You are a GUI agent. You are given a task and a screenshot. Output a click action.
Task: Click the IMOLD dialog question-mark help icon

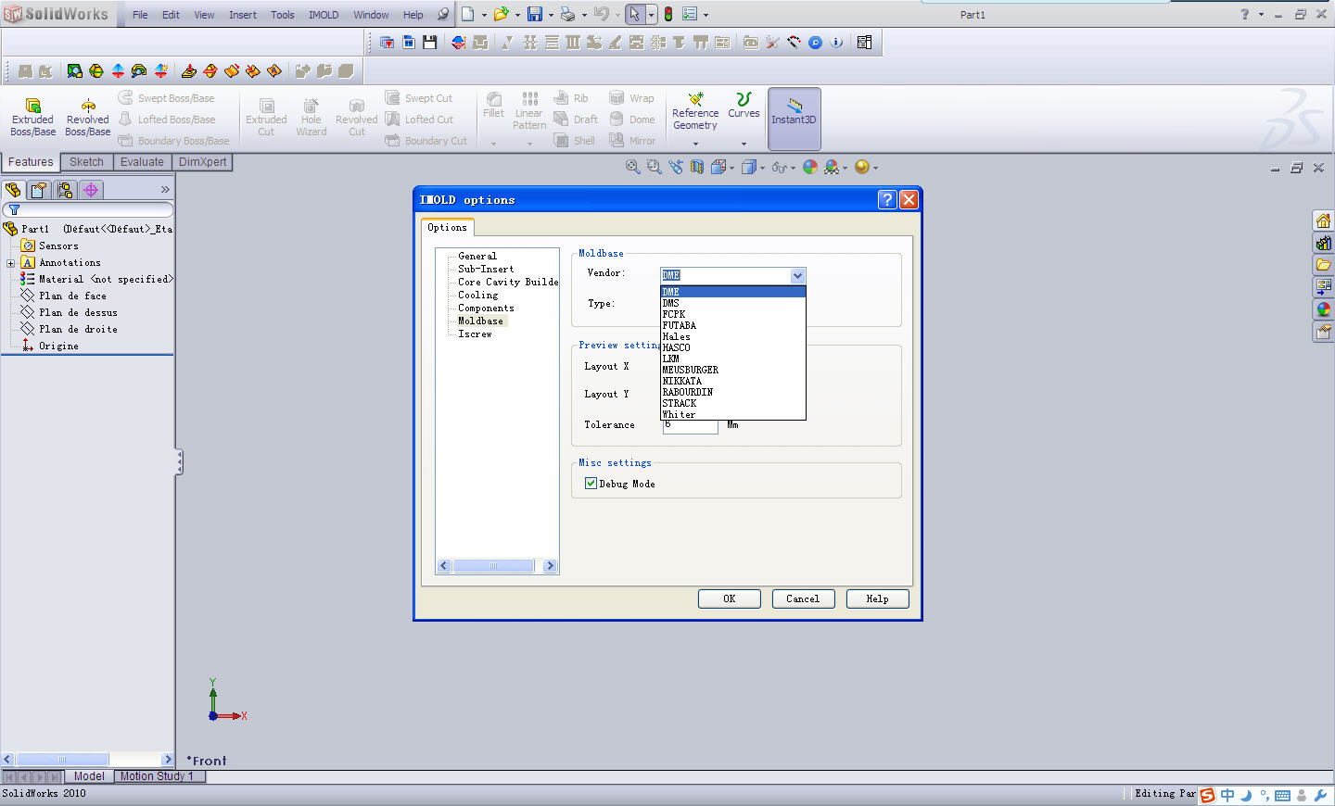887,199
